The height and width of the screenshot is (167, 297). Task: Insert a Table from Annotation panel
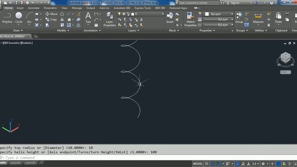point(96,25)
